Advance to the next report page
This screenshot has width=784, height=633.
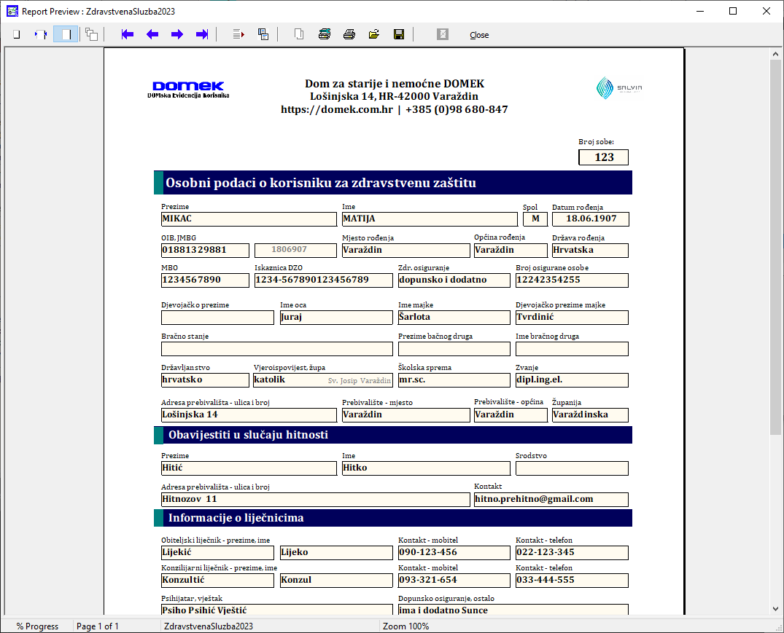point(177,34)
